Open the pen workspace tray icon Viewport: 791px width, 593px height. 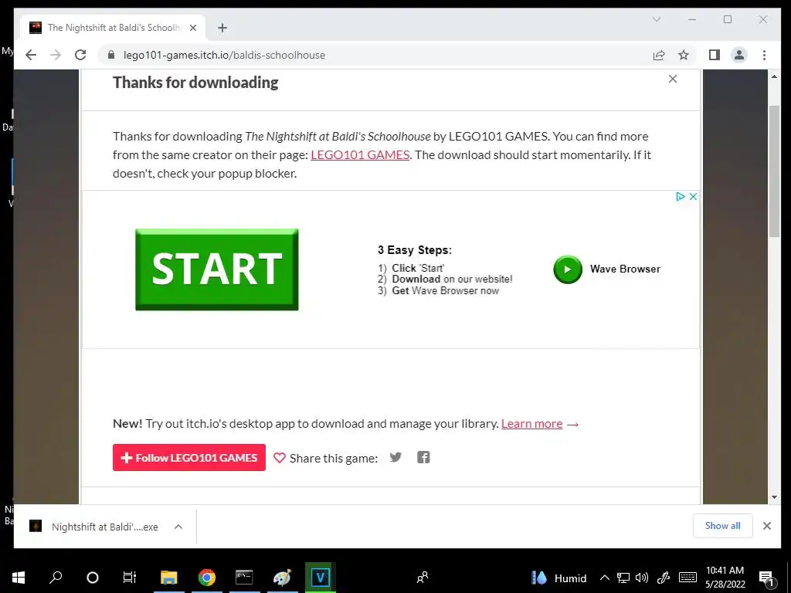tap(664, 578)
